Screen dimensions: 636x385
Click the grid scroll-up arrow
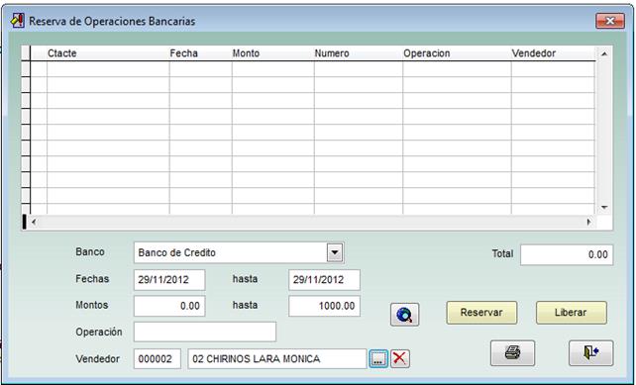tap(604, 53)
